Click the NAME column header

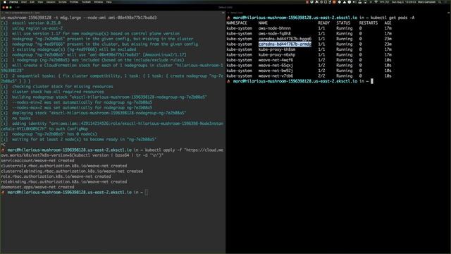pyautogui.click(x=263, y=23)
